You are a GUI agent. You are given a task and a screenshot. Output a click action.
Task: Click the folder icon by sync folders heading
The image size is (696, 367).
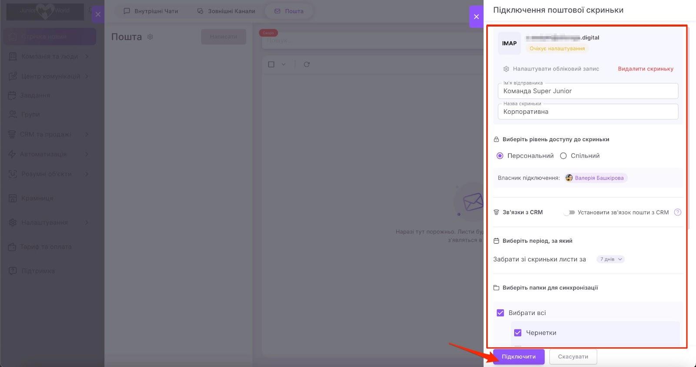click(496, 288)
